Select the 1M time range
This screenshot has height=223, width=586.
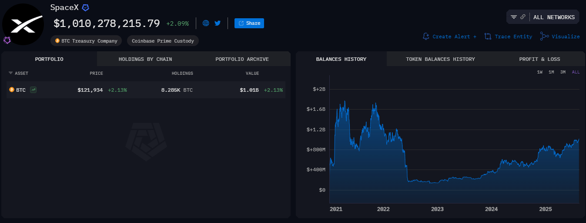[551, 72]
